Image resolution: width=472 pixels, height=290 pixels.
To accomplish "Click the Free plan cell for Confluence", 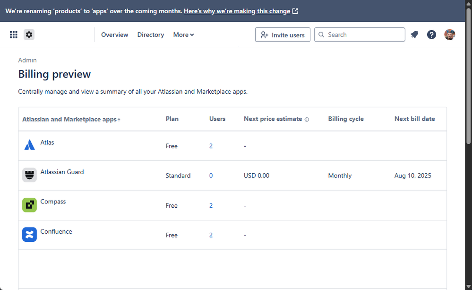I will [x=172, y=235].
